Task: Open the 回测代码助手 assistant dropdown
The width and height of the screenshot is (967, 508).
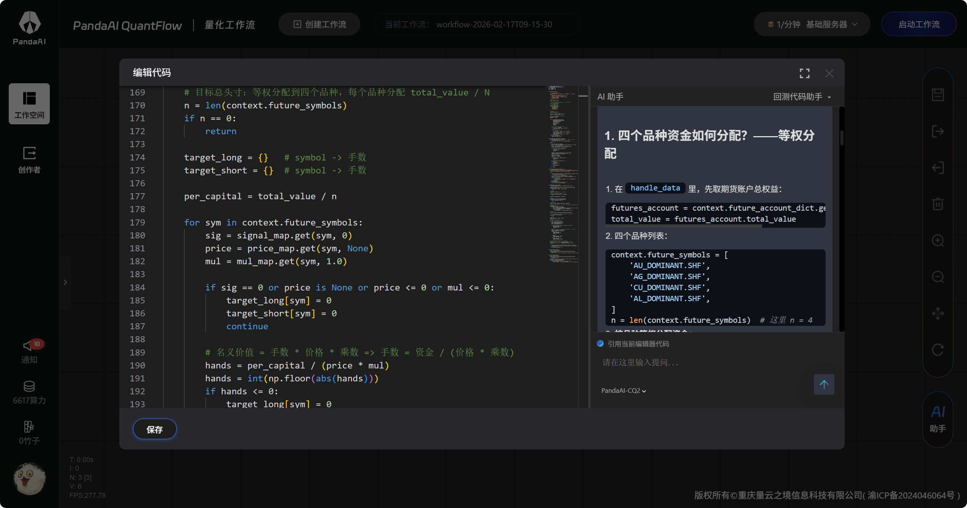Action: [x=802, y=97]
